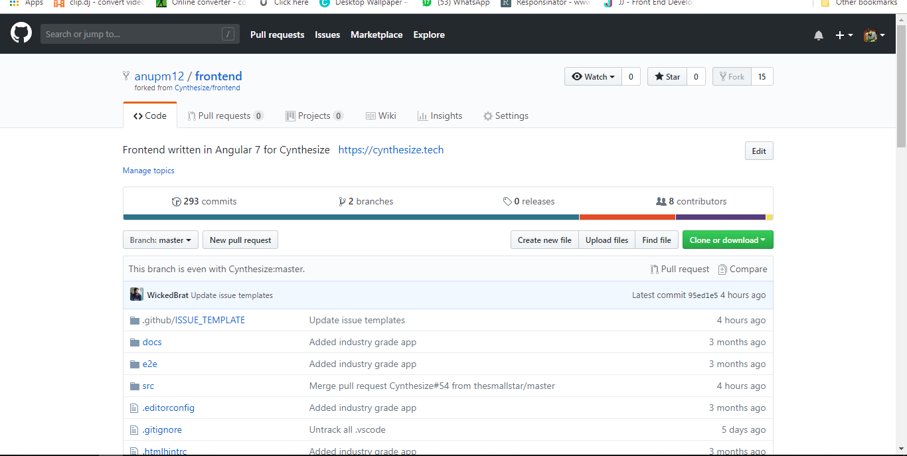Switch to the Insights tab

tap(440, 115)
